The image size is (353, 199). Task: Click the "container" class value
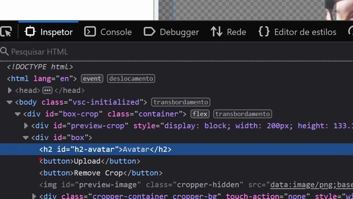pyautogui.click(x=158, y=114)
